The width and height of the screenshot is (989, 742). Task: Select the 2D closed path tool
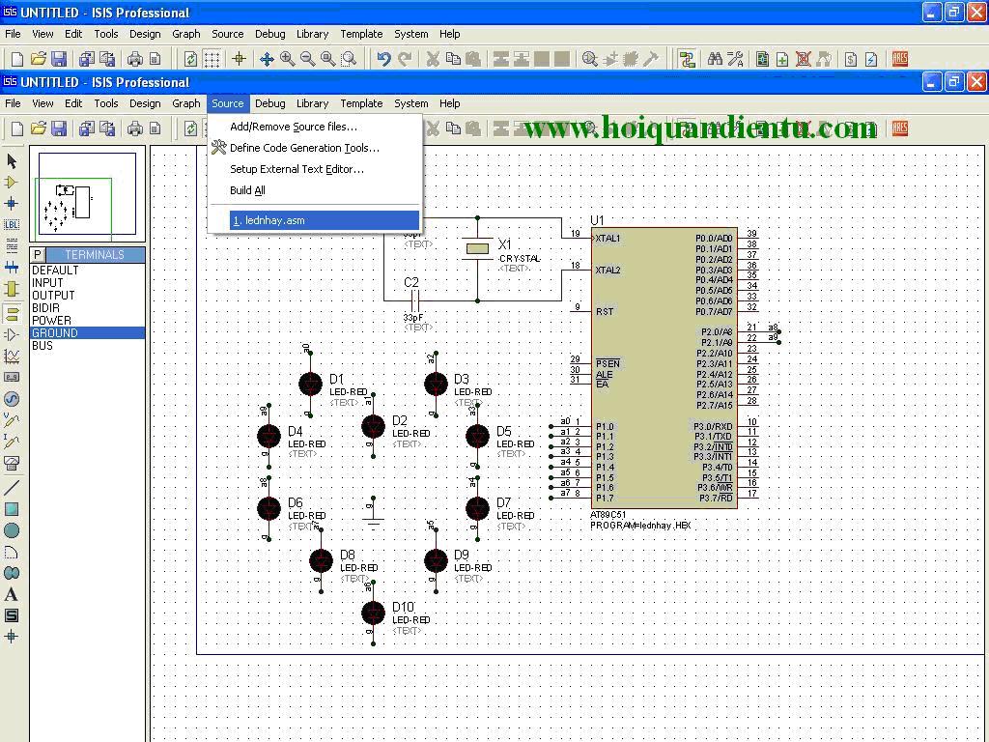coord(12,573)
